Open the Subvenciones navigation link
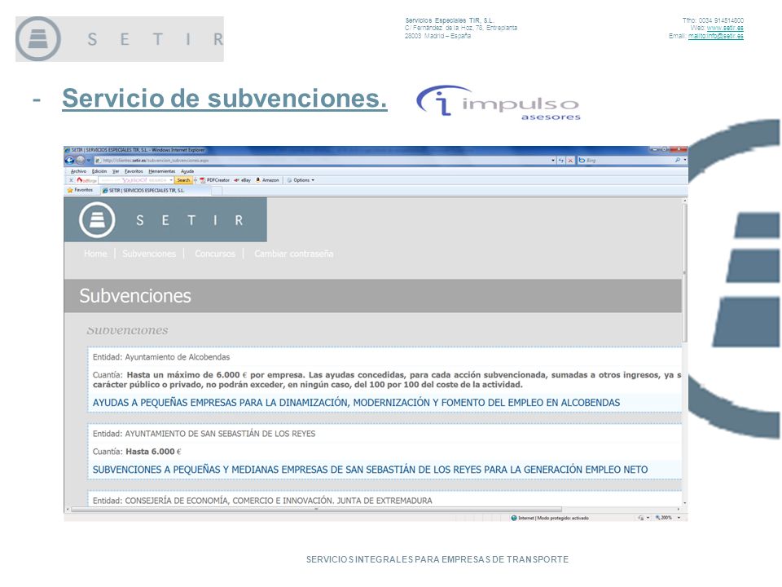 tap(149, 254)
